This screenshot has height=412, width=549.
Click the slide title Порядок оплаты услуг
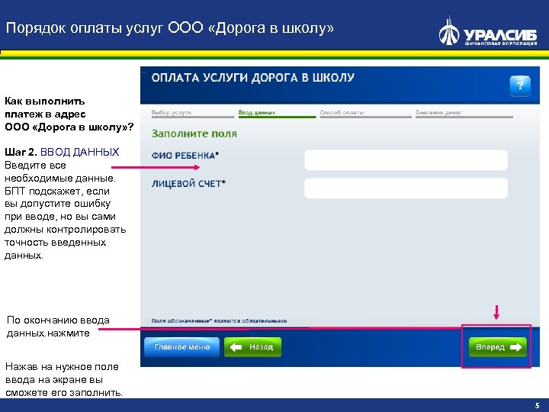[170, 28]
